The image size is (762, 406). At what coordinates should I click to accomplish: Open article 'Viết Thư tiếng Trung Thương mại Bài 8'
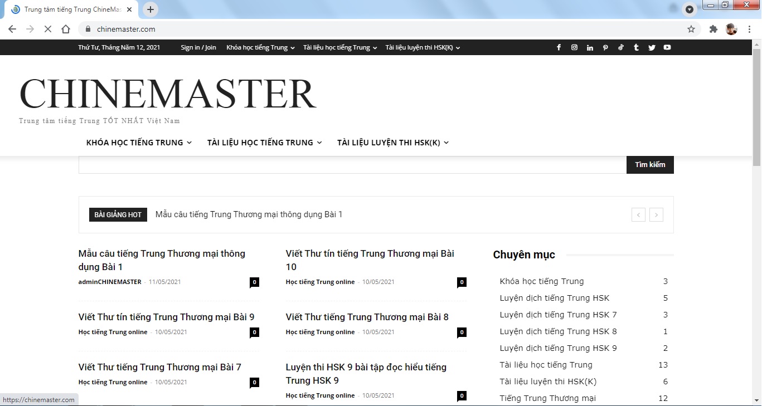click(x=367, y=317)
